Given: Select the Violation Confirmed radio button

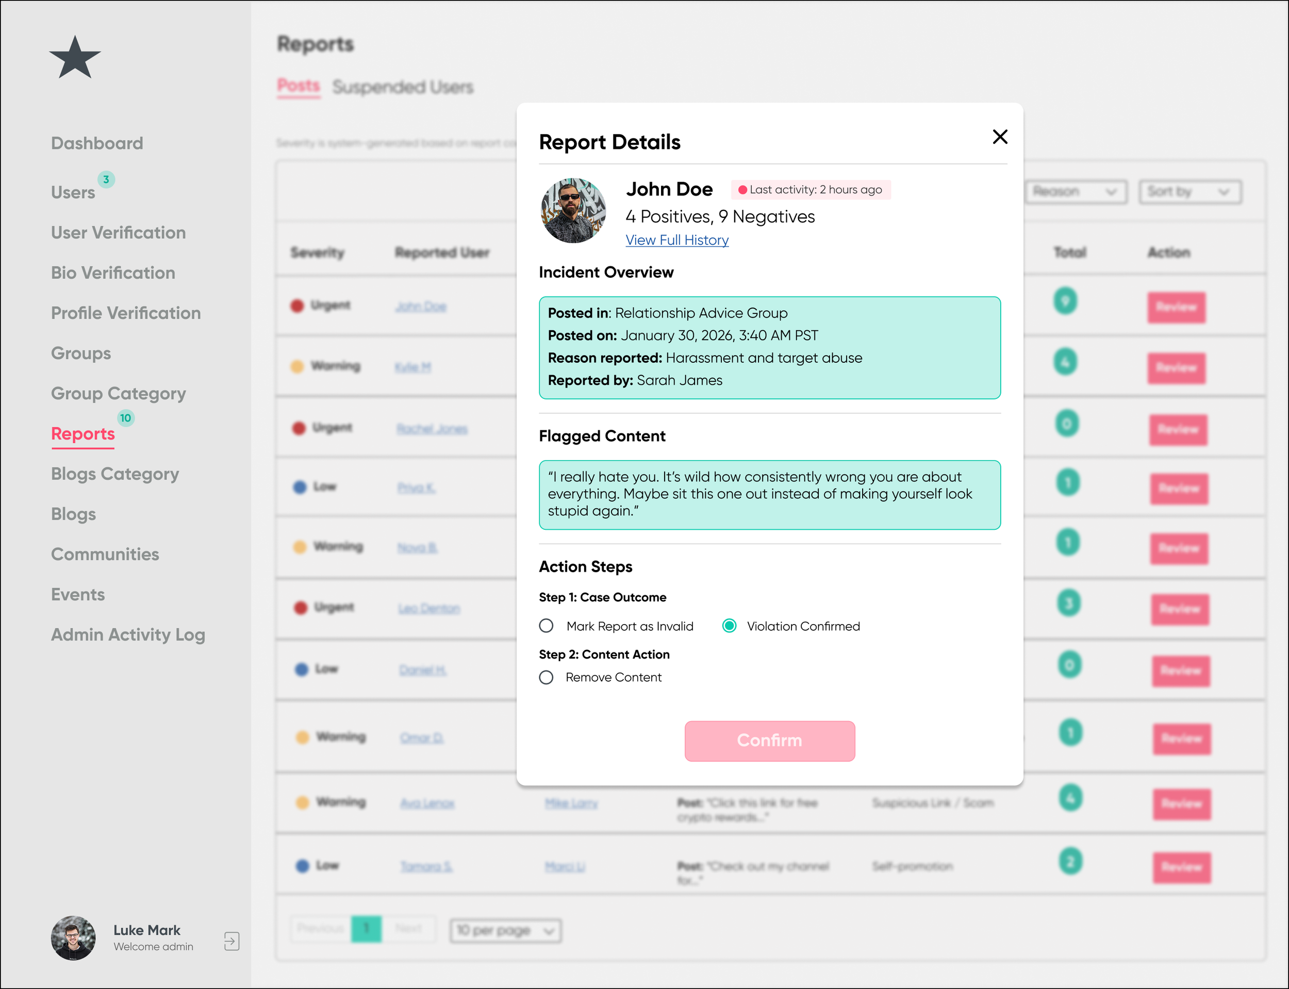Looking at the screenshot, I should pos(729,625).
